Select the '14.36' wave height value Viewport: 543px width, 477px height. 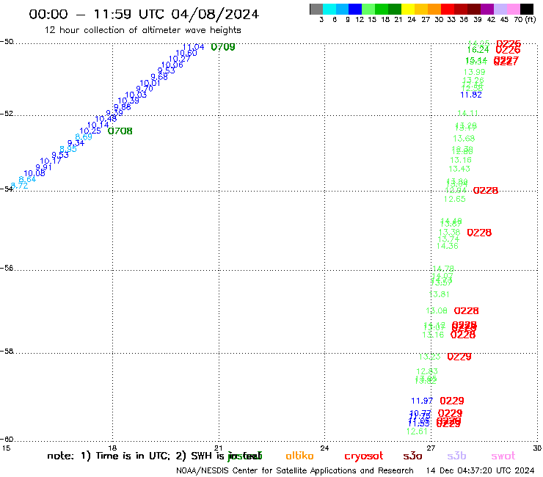pos(448,246)
